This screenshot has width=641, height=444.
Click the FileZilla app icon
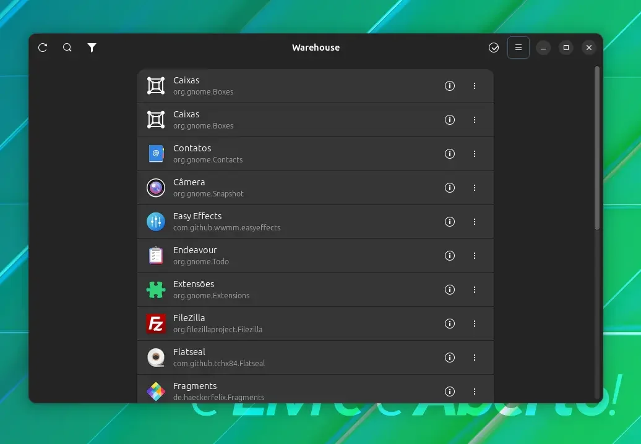click(x=156, y=324)
